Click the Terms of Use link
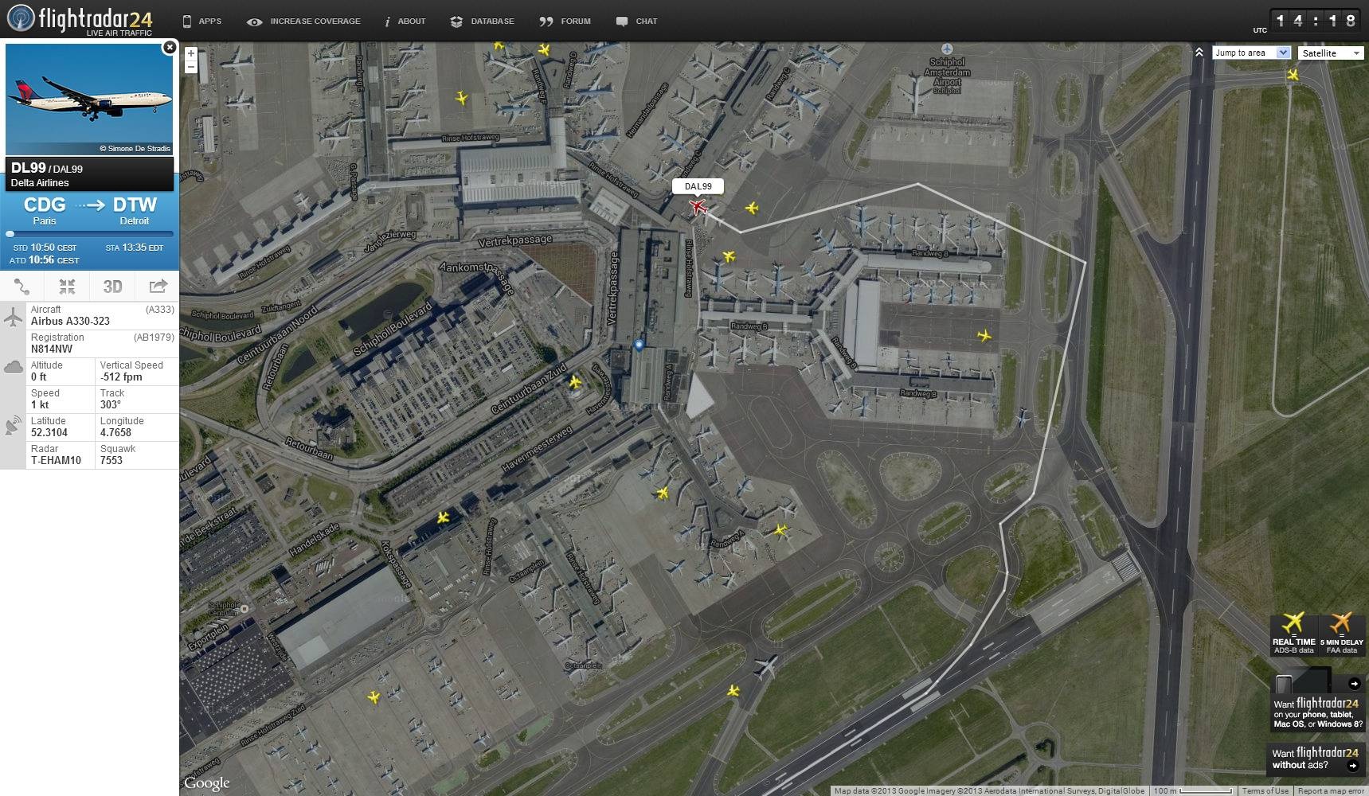 coord(1265,790)
